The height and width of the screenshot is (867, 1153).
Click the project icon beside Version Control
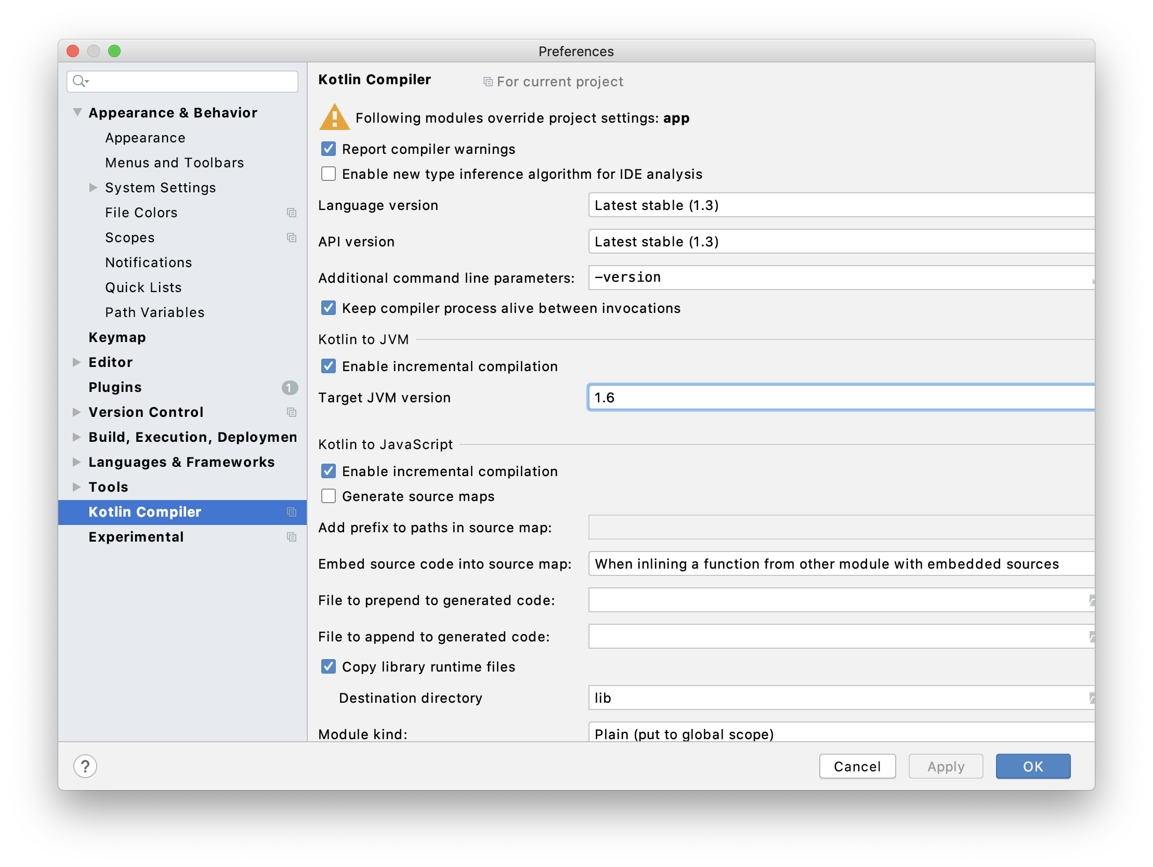click(x=292, y=412)
